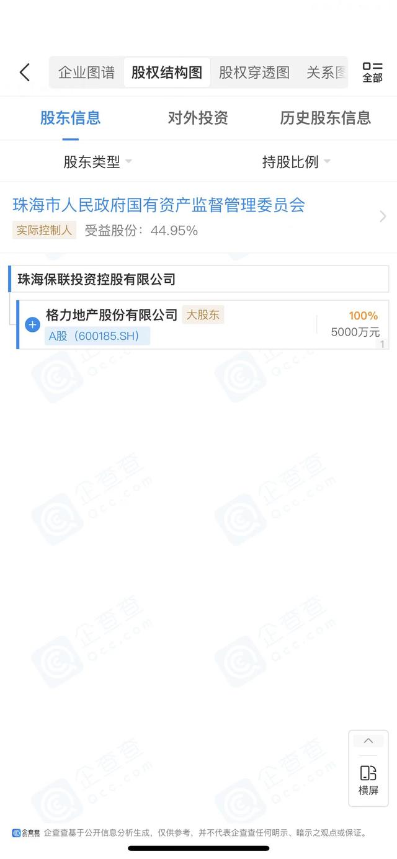397x859 pixels.
Task: Switch to the 股权穿透图 tab
Action: [x=254, y=73]
